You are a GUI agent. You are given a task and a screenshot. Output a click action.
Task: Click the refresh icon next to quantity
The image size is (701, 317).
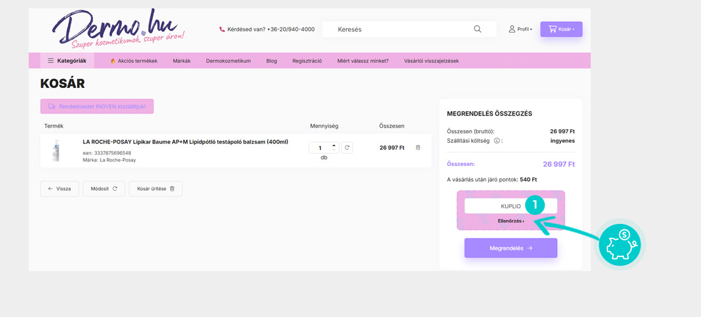(347, 147)
